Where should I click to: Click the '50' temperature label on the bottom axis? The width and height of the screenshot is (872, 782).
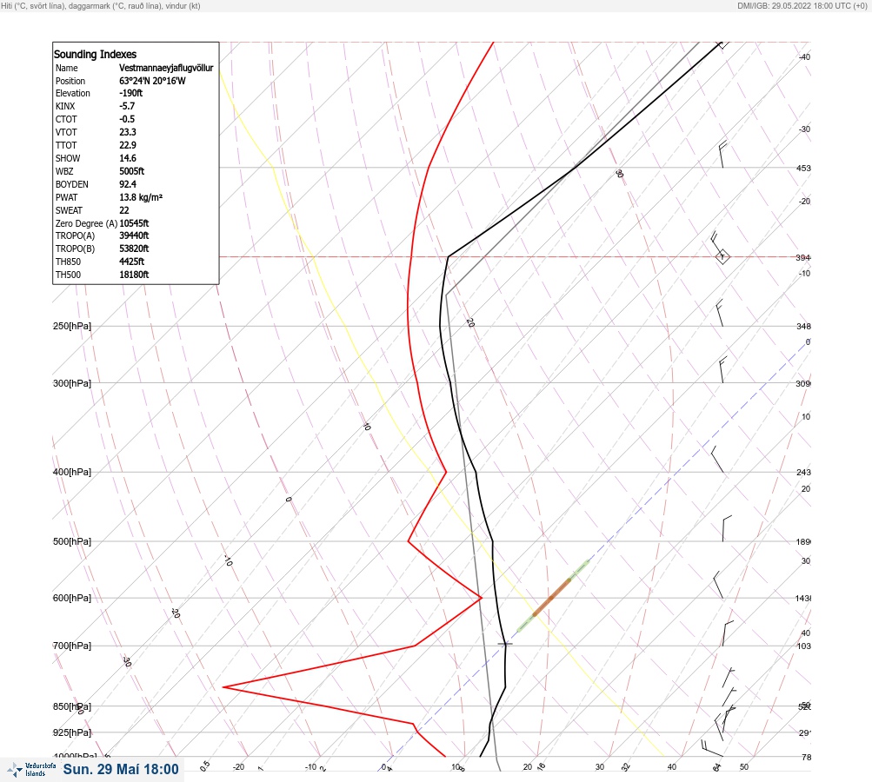click(744, 767)
